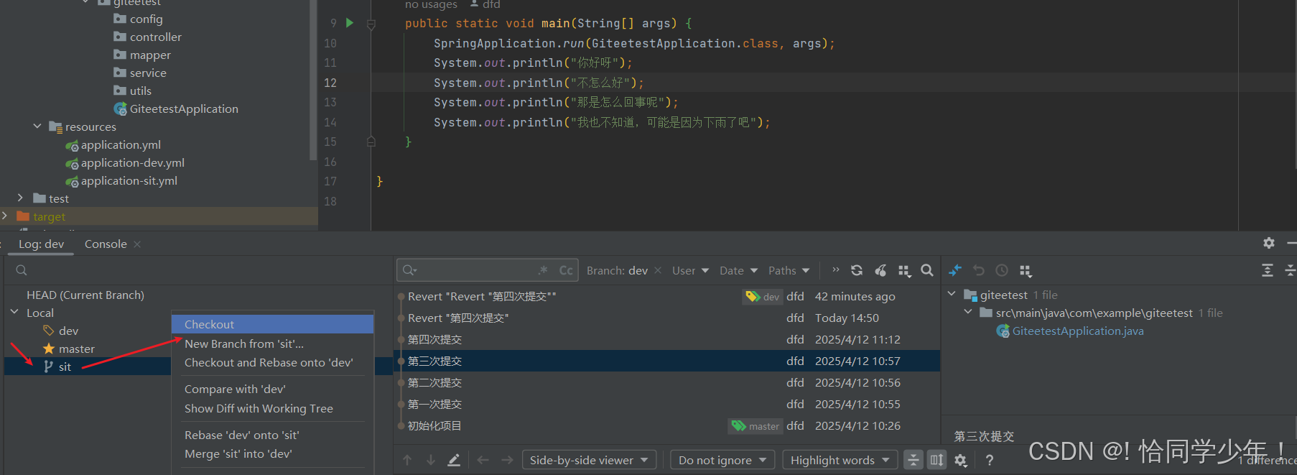Select the controller package
The height and width of the screenshot is (475, 1297).
click(x=156, y=37)
